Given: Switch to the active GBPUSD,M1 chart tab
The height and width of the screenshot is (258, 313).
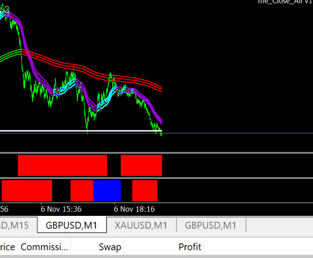Looking at the screenshot, I should click(x=72, y=225).
